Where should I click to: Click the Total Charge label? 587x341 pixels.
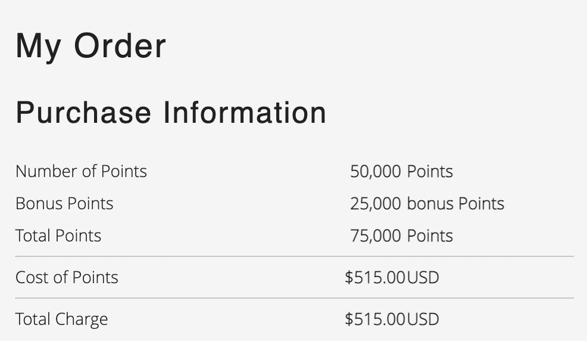62,320
